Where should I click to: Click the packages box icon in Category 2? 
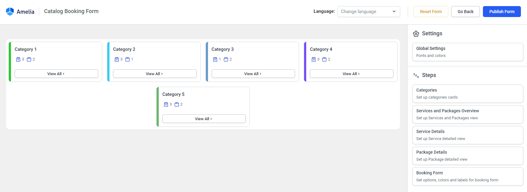[127, 59]
